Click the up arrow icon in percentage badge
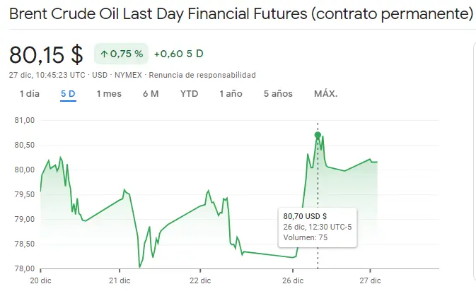Image resolution: width=476 pixels, height=296 pixels. [x=104, y=54]
